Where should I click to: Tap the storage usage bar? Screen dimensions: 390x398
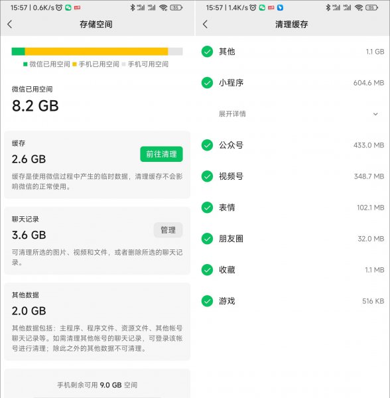click(x=97, y=52)
